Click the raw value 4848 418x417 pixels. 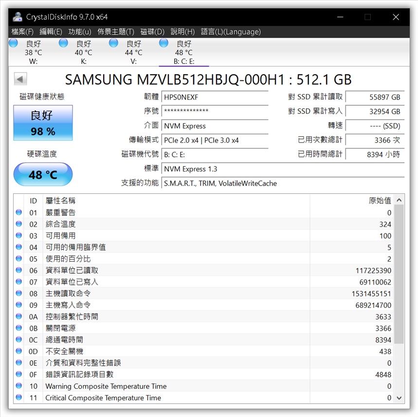(x=383, y=375)
